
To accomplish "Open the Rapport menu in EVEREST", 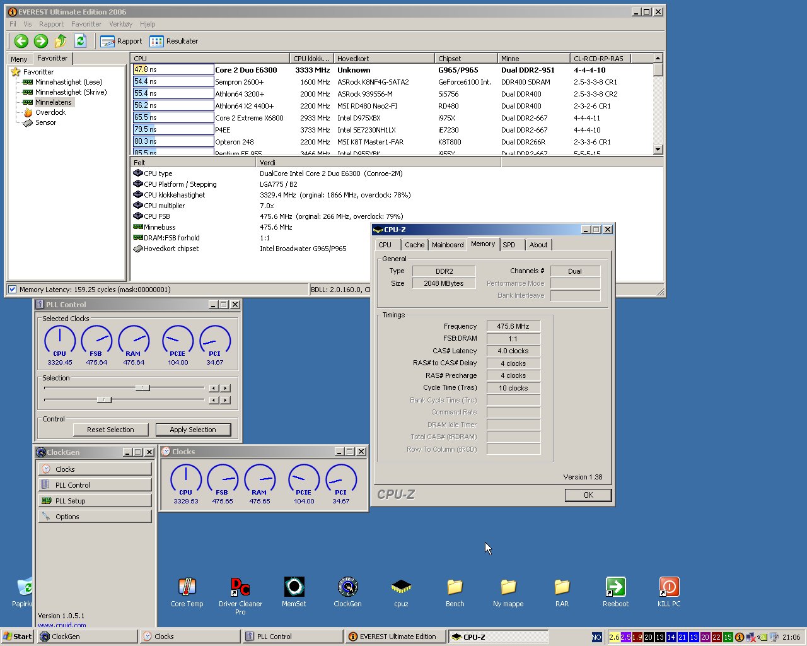I will point(52,24).
